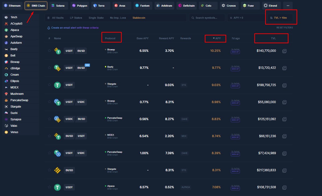Show the All Vaults filter
Viewport: 322px width, 196px height.
coord(56,18)
